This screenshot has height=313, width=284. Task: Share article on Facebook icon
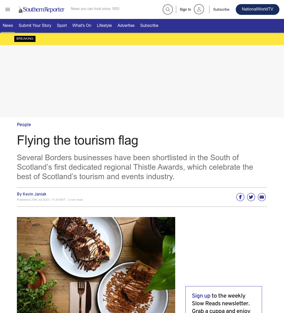click(240, 197)
